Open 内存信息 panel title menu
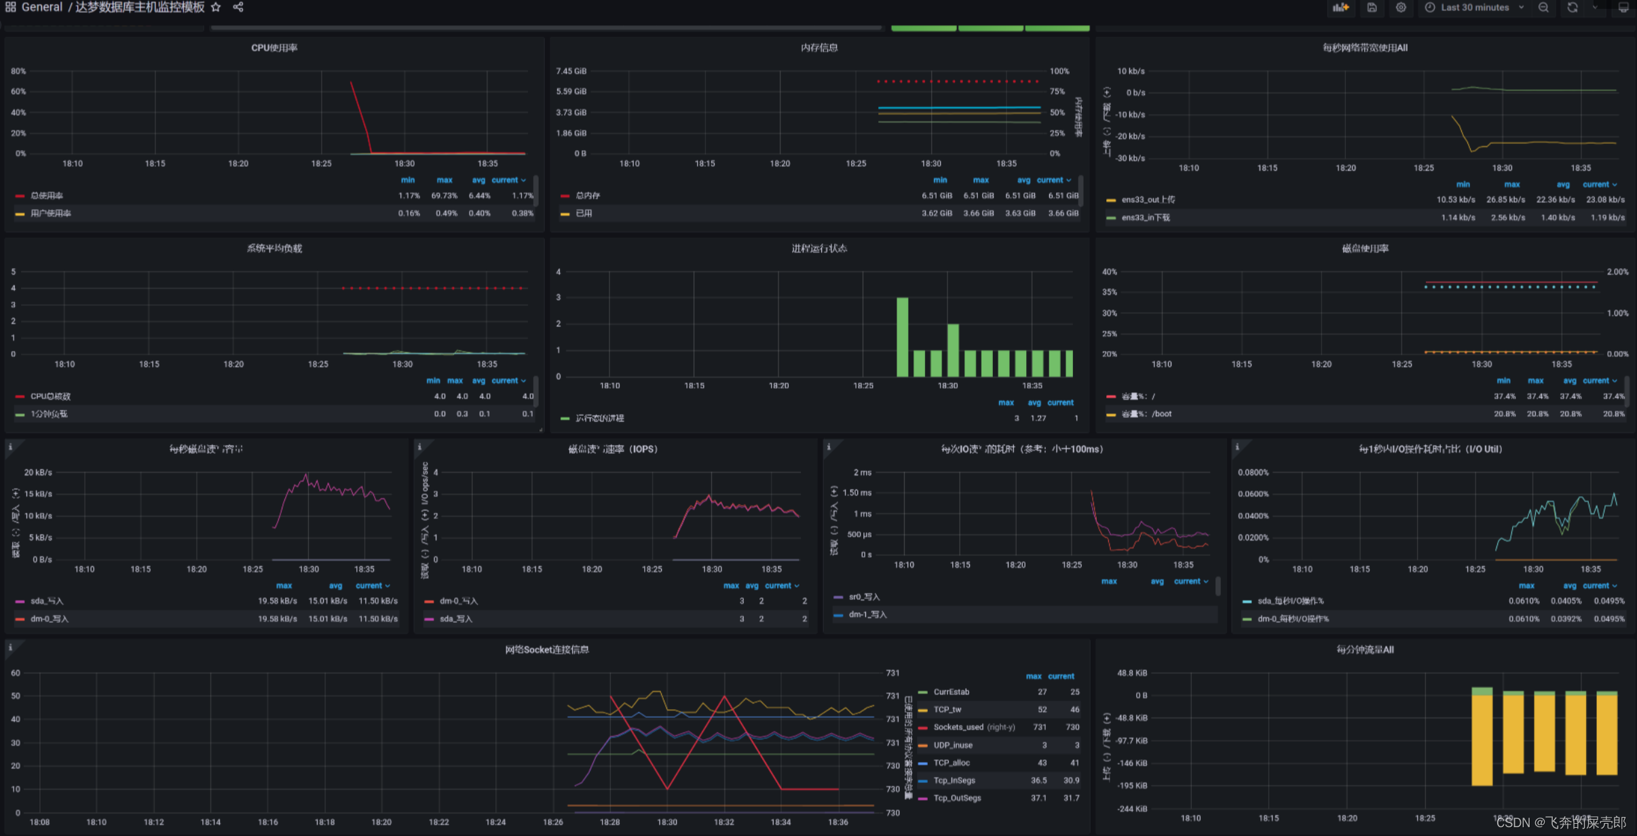 819,47
